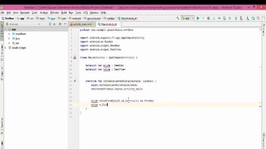This screenshot has height=149, width=266.
Task: Click the example breadcrumb
Action: click(75, 18)
